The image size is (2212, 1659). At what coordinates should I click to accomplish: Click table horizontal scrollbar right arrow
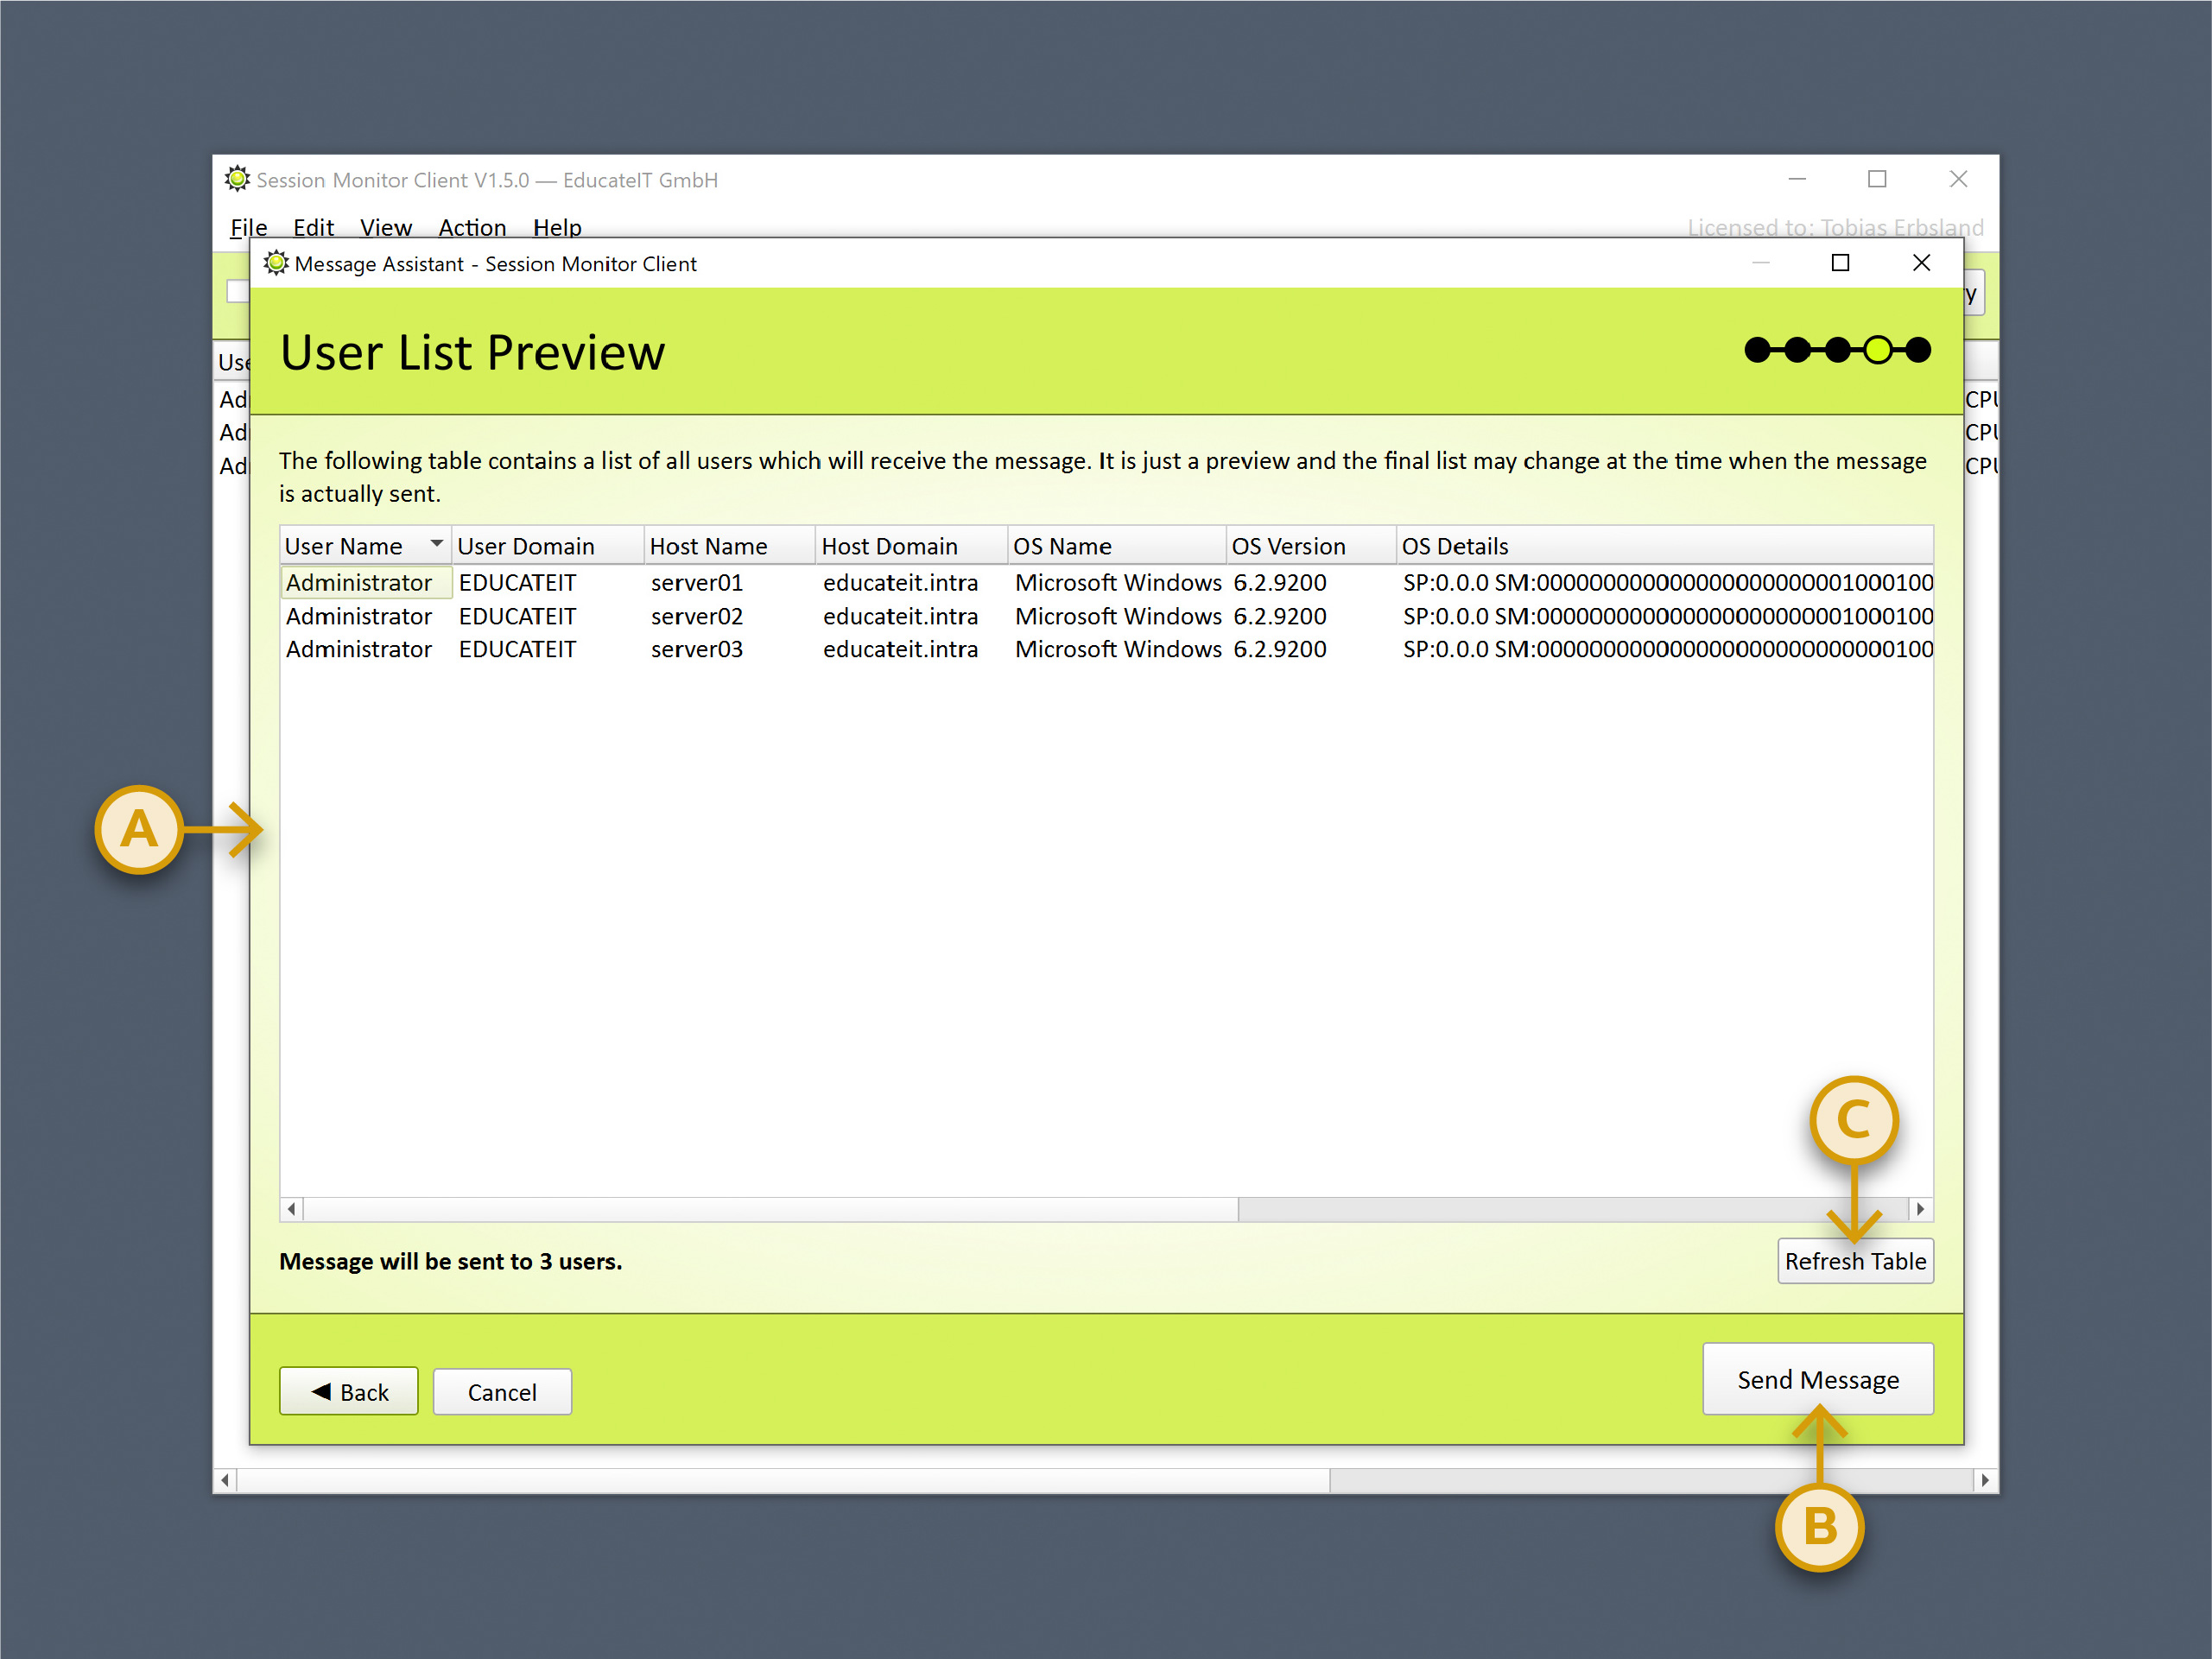tap(1919, 1209)
